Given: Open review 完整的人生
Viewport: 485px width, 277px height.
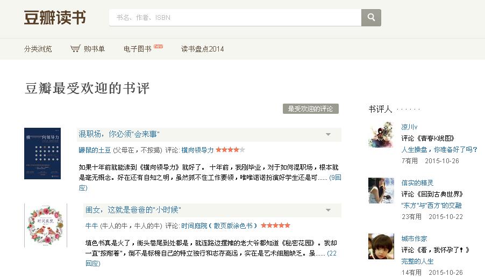Looking at the screenshot, I should pyautogui.click(x=417, y=261).
